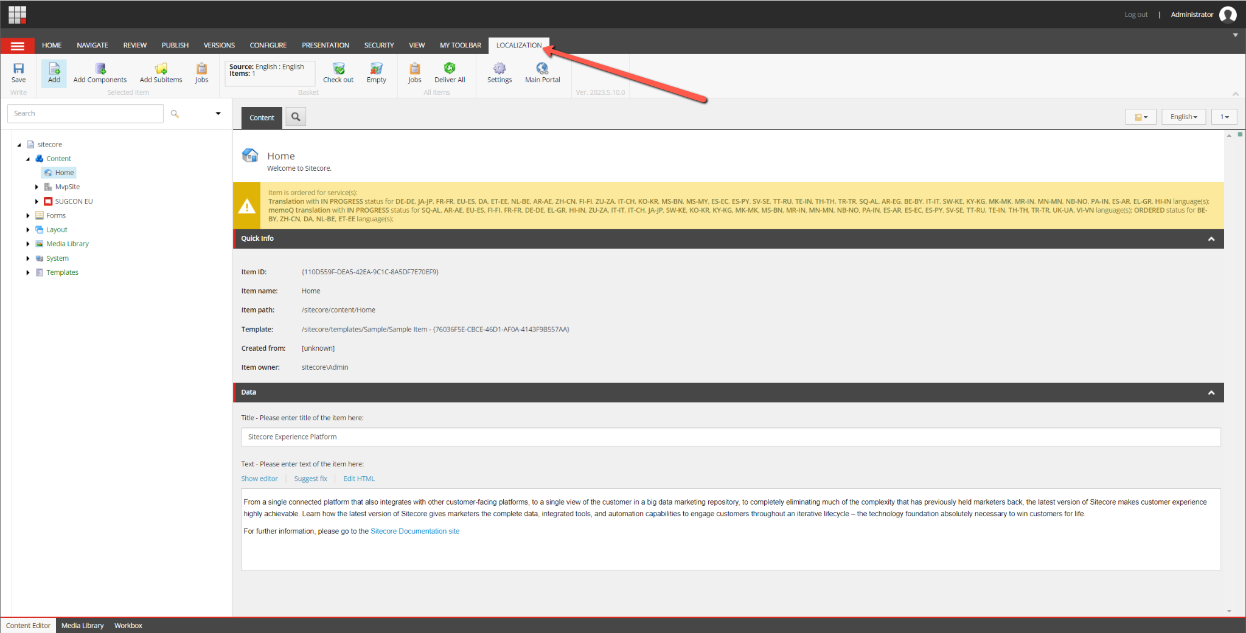Click the Log out link
The width and height of the screenshot is (1246, 633).
pos(1136,15)
